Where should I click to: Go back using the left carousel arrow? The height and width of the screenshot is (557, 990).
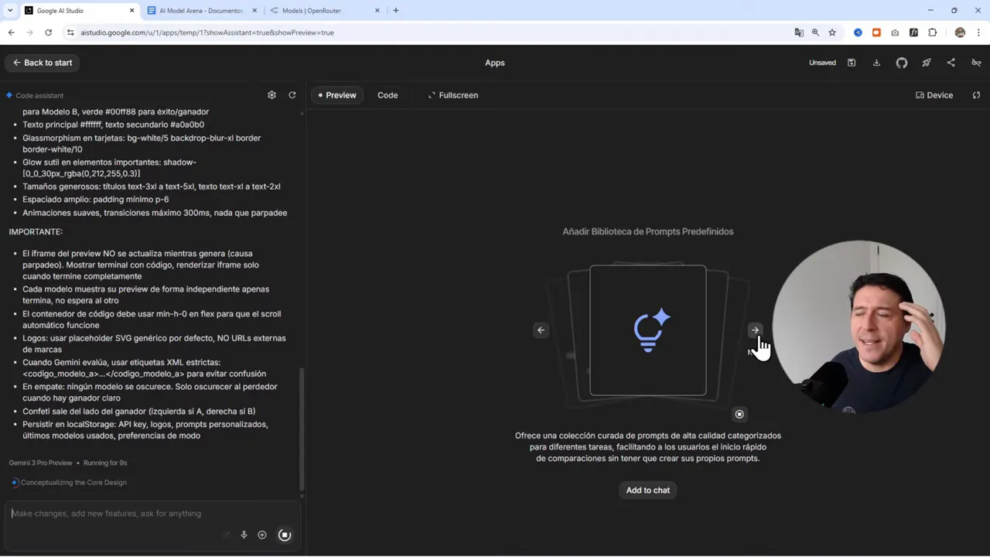point(541,330)
